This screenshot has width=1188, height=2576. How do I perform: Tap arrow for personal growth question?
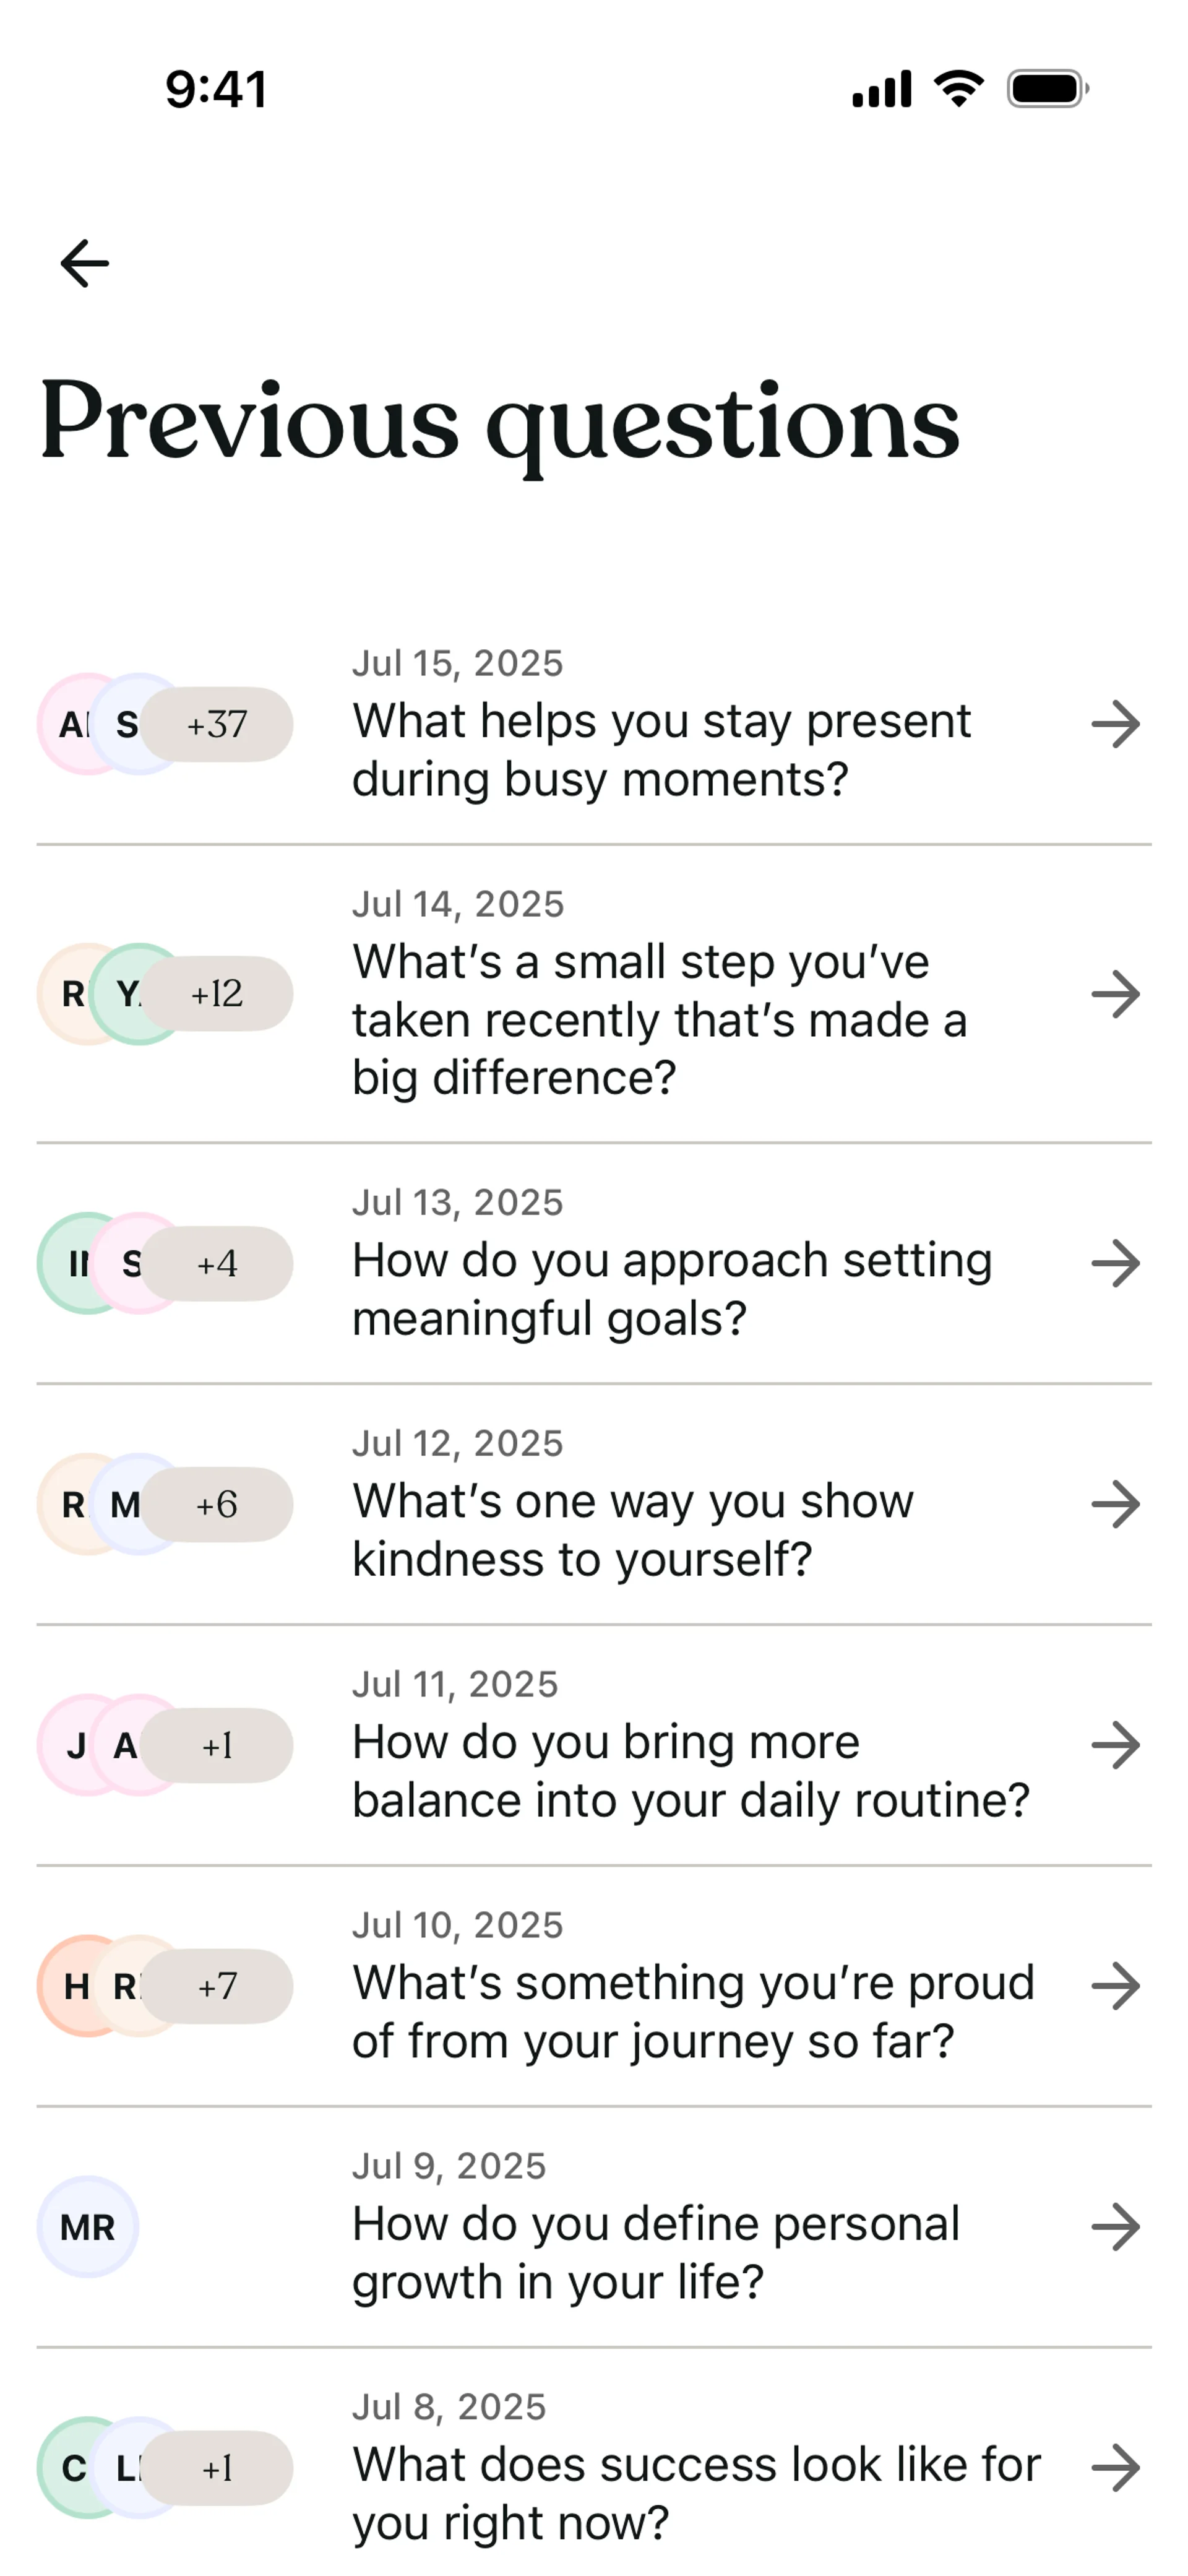point(1115,2227)
